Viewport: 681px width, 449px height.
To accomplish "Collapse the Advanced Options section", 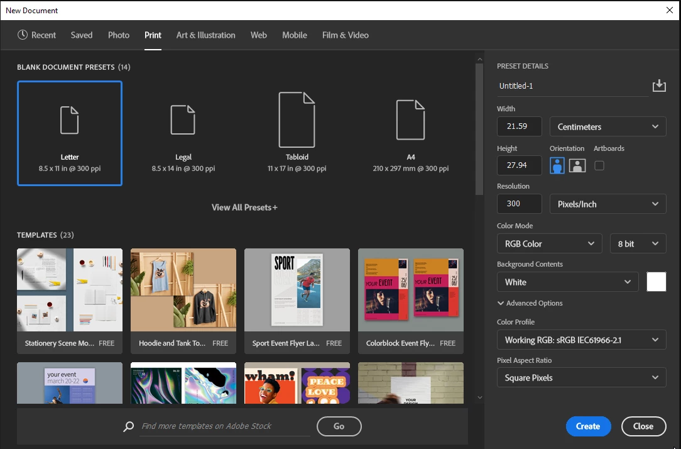I will point(530,303).
